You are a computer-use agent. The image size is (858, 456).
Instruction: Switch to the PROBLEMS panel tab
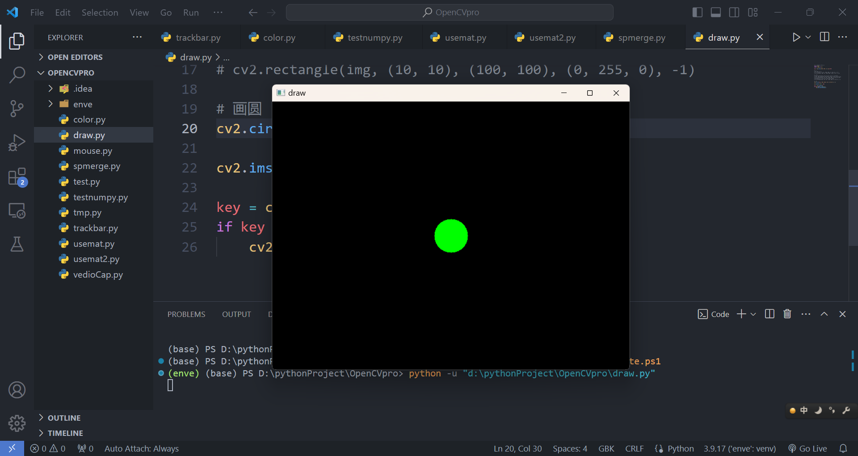186,314
